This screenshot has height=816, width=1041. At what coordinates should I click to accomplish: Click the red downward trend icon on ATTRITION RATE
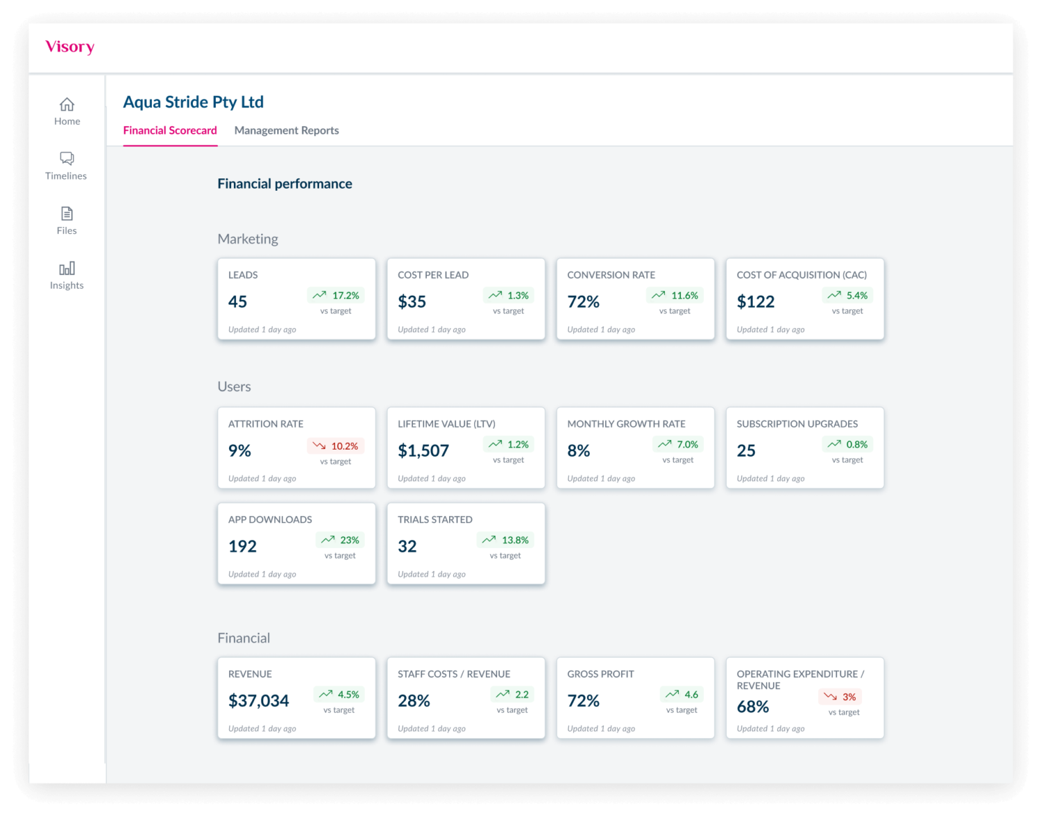319,445
